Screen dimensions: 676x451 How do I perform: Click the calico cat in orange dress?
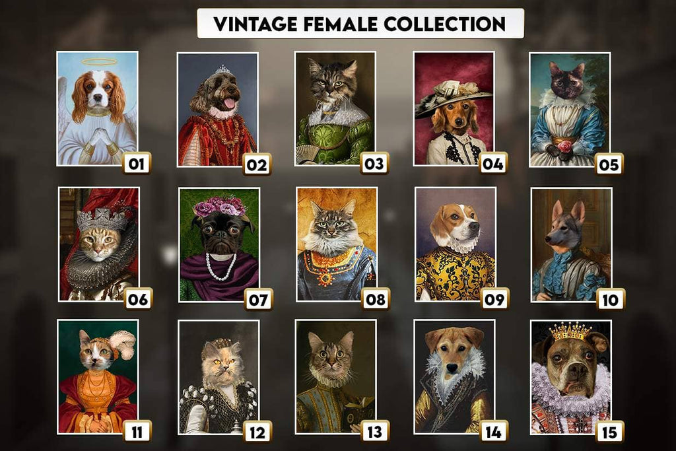(x=98, y=376)
